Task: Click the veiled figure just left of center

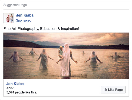Action: pos(44,59)
